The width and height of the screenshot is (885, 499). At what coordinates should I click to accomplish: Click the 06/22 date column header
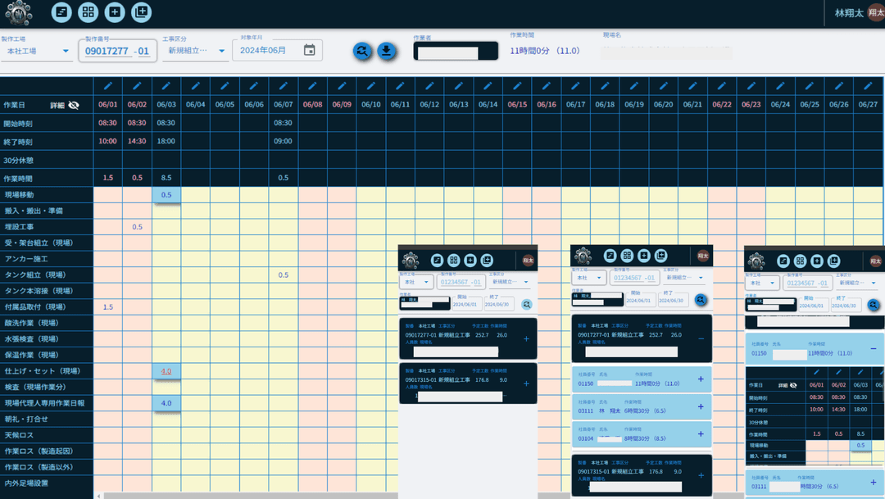(x=722, y=104)
